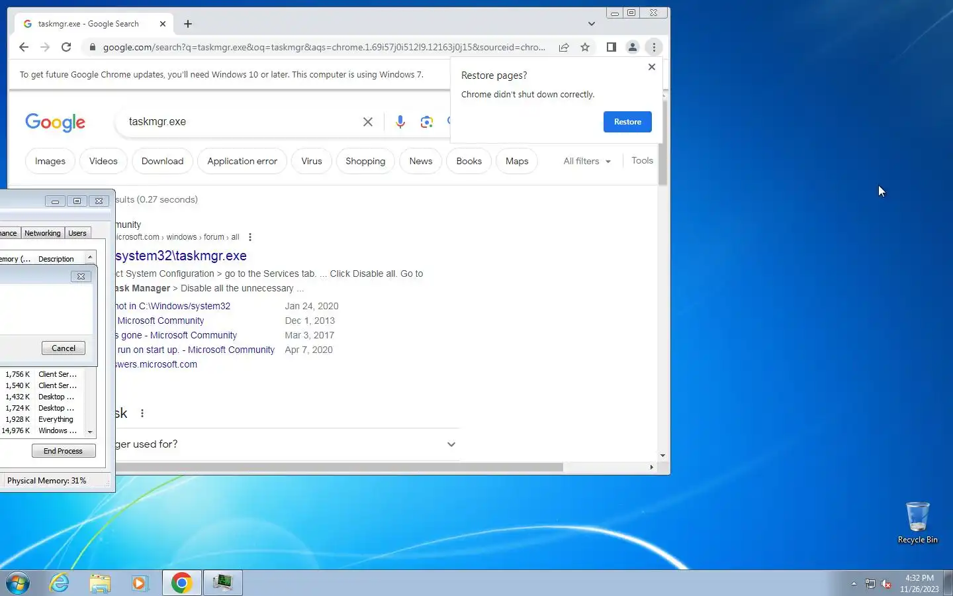Open the system32\taskmgr.exe result link
Viewport: 953px width, 596px height.
coord(181,256)
